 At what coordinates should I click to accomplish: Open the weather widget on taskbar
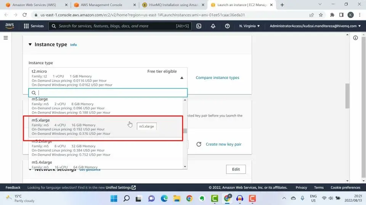pos(20,198)
